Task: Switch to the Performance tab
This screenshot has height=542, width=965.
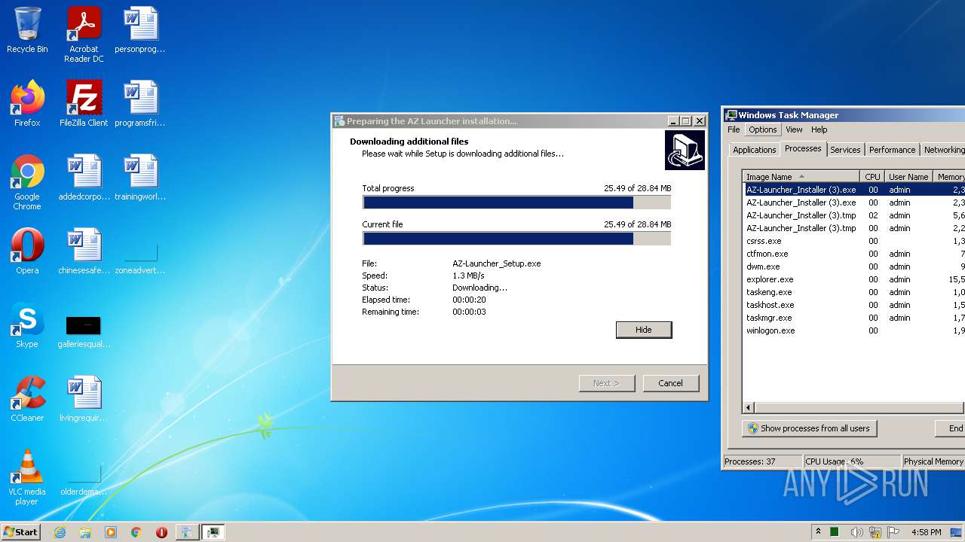Action: 892,150
